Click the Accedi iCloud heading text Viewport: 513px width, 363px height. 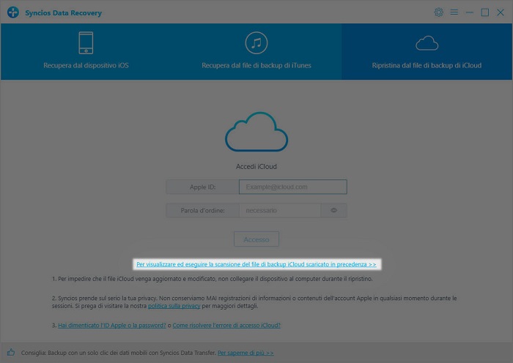(256, 167)
